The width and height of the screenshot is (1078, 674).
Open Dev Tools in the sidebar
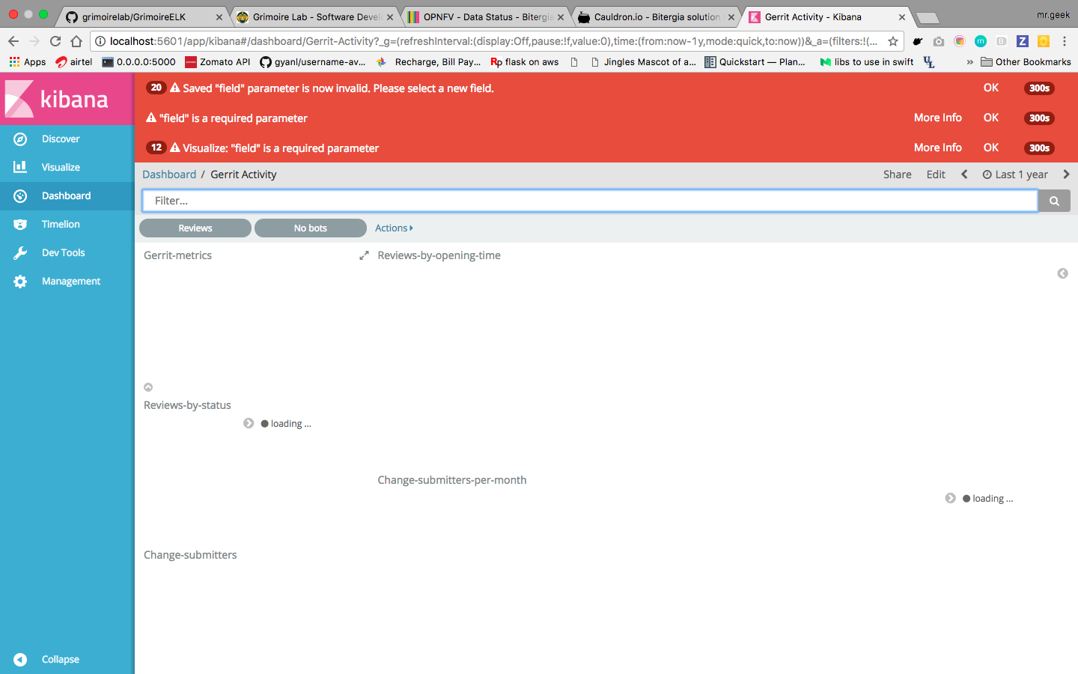64,253
